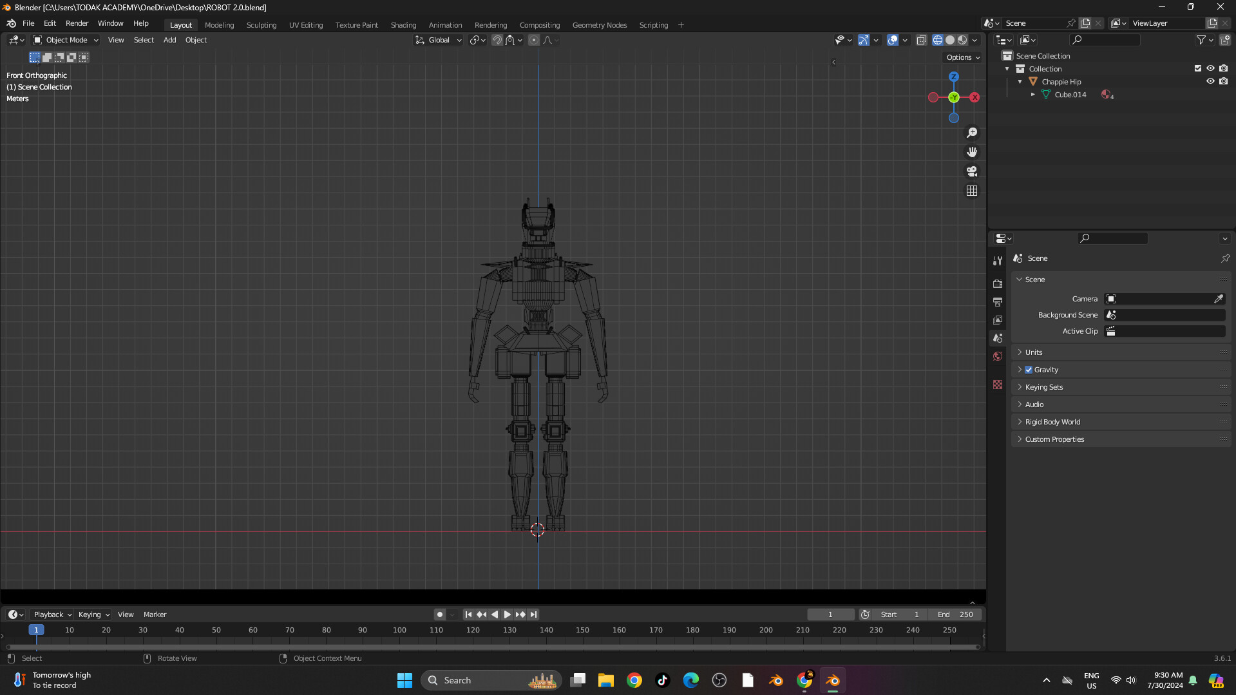Open the Render menu
Viewport: 1236px width, 695px height.
tap(77, 23)
